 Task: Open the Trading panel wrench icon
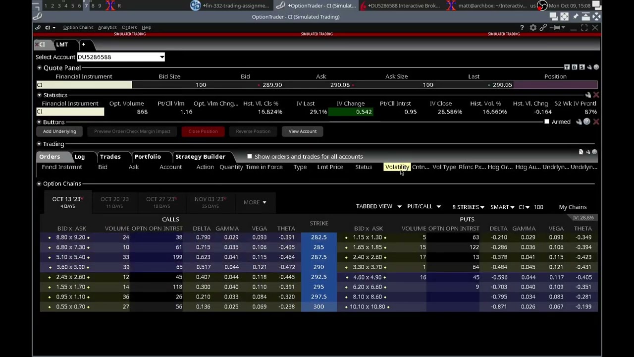[x=588, y=152]
